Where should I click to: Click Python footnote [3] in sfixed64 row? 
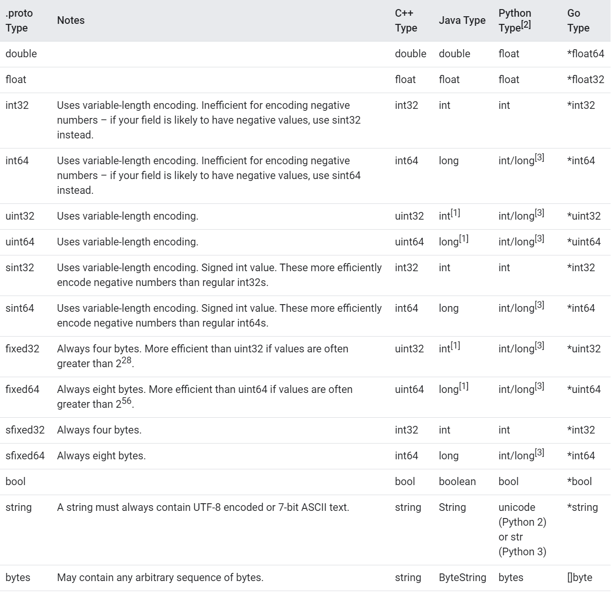tap(539, 453)
